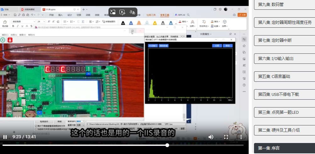
Task: Click the WPS AI button
Action: pos(180,15)
